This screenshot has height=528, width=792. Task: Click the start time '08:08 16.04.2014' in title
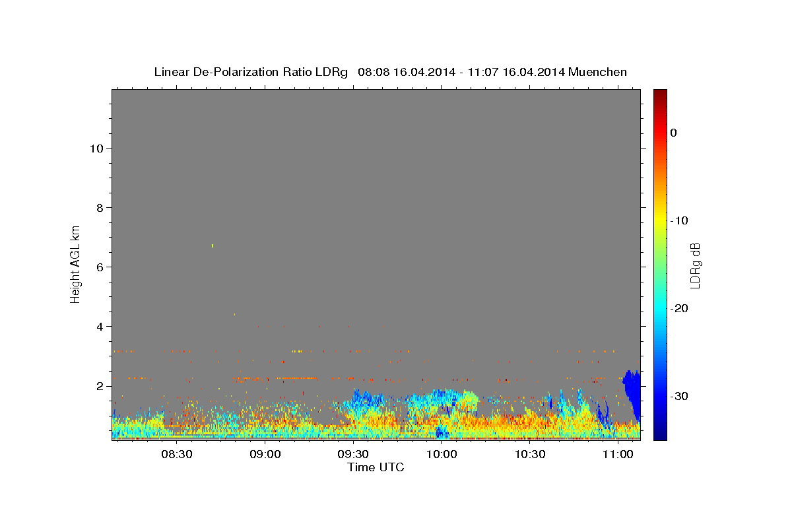[406, 72]
